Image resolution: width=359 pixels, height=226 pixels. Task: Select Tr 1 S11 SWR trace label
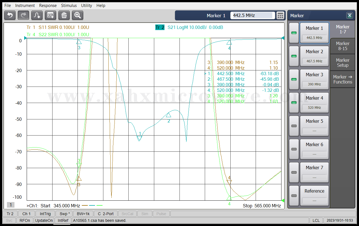(x=58, y=27)
